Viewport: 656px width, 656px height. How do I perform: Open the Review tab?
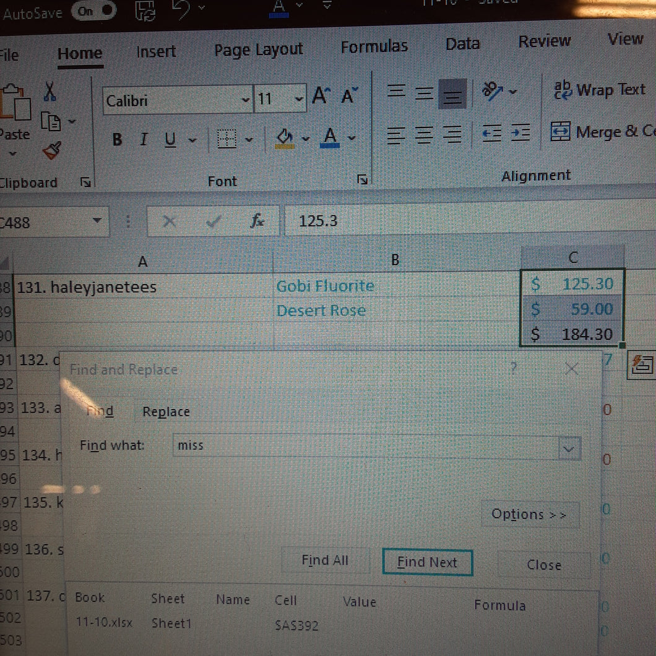tap(544, 41)
